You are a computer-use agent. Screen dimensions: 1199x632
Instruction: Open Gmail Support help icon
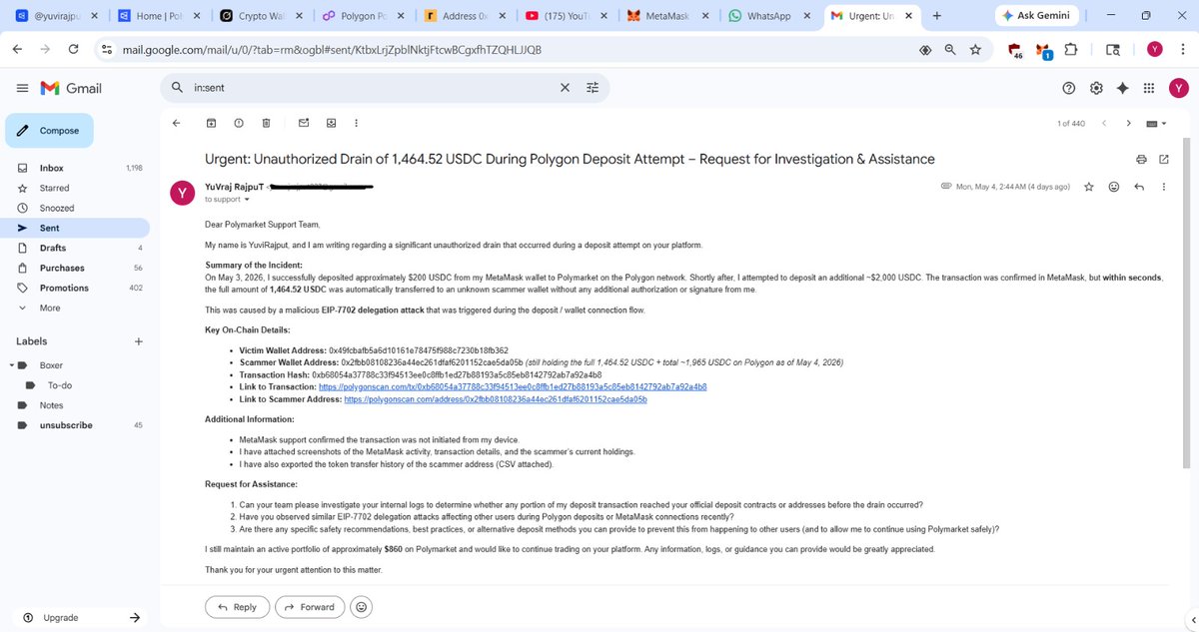(1069, 88)
